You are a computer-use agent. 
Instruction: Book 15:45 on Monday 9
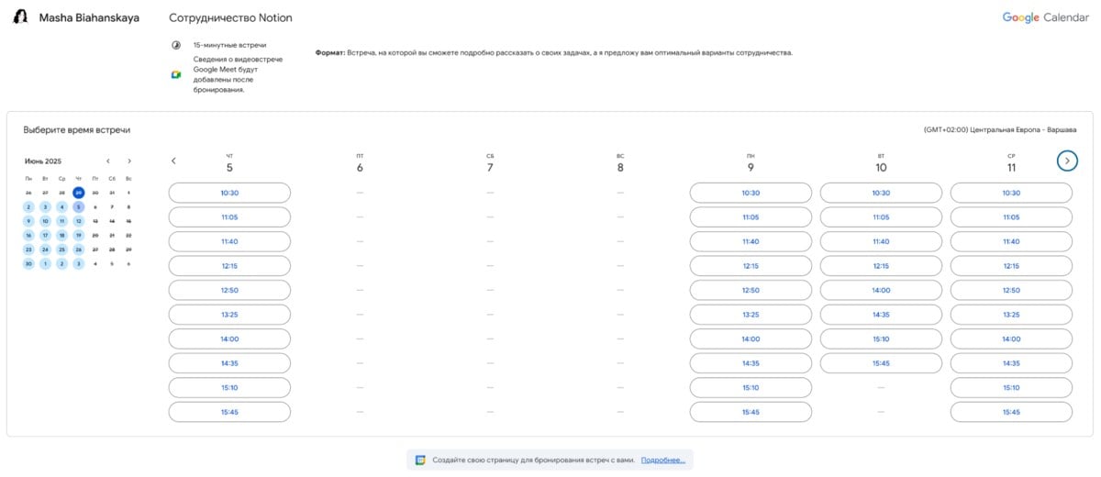[751, 412]
